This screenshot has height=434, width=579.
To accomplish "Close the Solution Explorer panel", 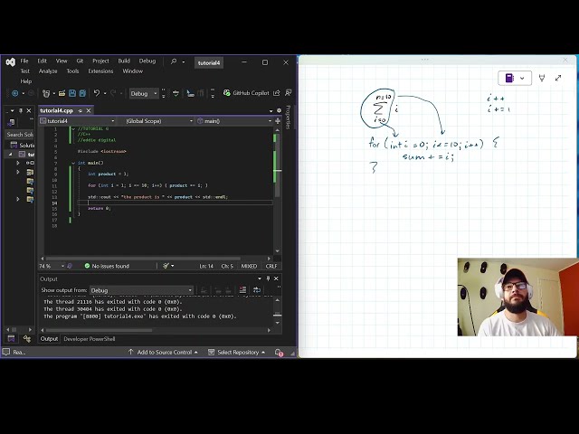I will 29,110.
